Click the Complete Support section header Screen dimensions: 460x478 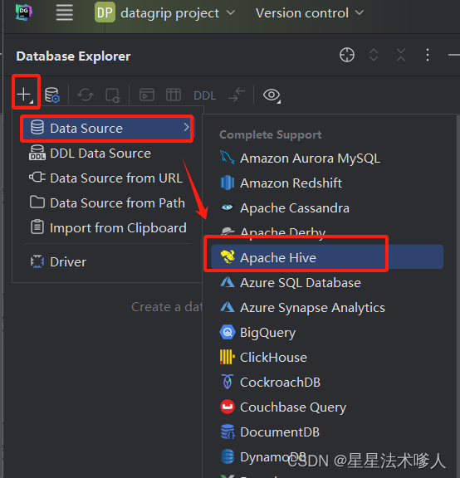pos(270,134)
